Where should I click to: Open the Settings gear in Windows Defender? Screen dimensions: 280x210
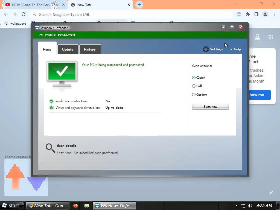tap(206, 49)
